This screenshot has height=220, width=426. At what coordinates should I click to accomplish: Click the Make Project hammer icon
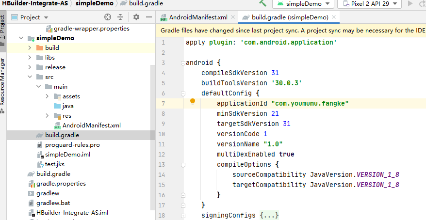pos(262,3)
